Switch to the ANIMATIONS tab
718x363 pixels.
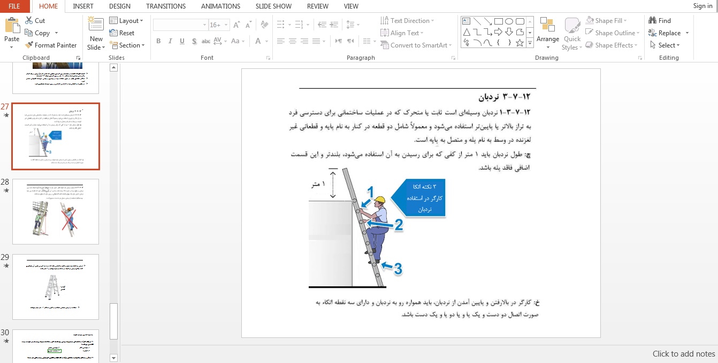221,6
